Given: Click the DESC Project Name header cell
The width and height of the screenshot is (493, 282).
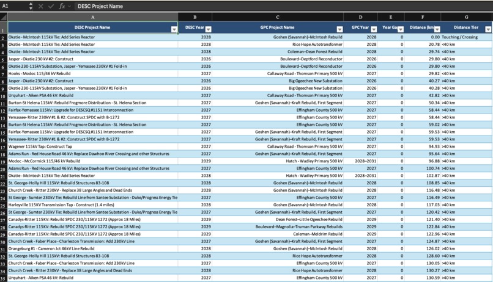Looking at the screenshot, I should tap(93, 27).
